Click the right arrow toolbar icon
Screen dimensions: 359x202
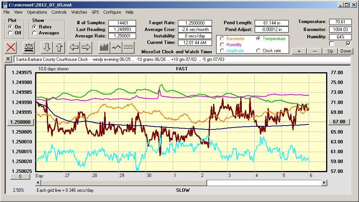86,47
